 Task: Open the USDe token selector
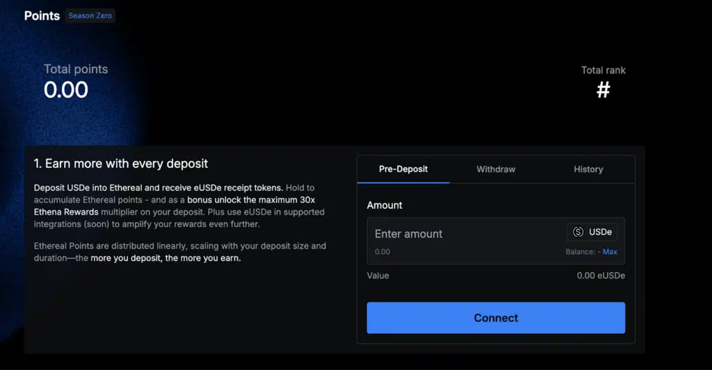[592, 232]
